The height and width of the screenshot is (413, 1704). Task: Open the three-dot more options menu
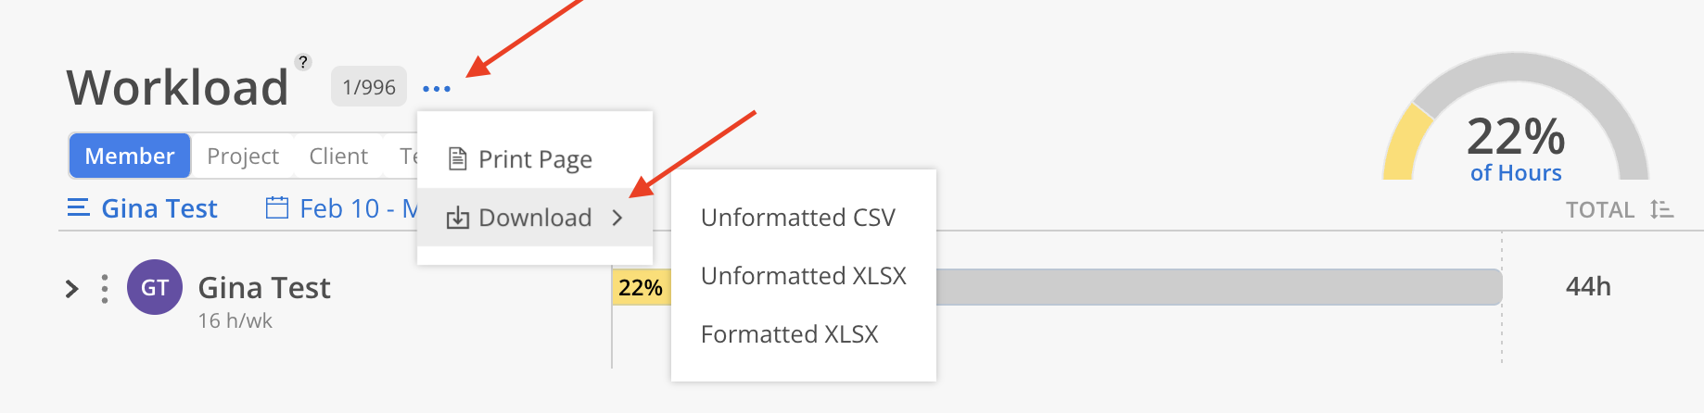click(436, 89)
